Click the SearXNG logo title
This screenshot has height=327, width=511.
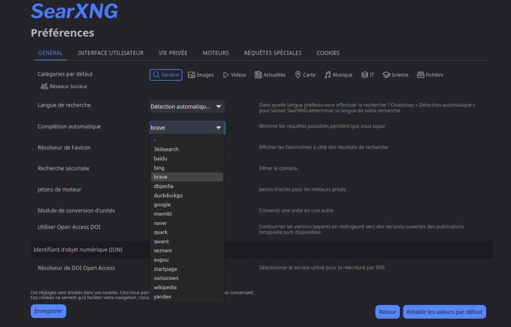point(74,11)
